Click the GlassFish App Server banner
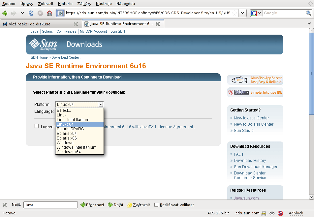314x217 pixels. (255, 80)
